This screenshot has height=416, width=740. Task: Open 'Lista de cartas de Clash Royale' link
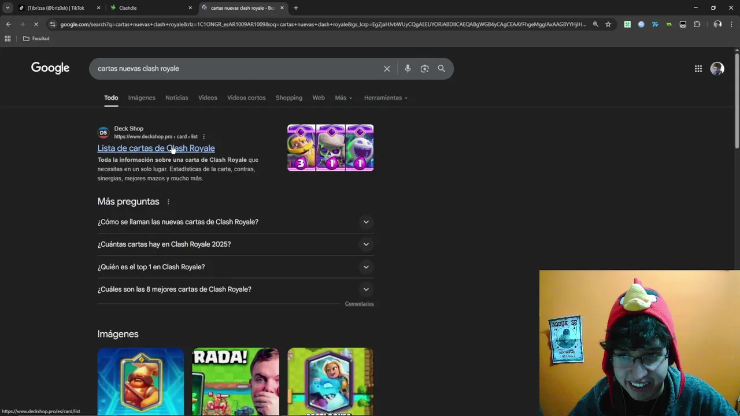pos(156,148)
